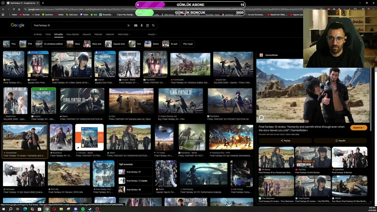Open the Gmail bookmark

tap(36, 14)
